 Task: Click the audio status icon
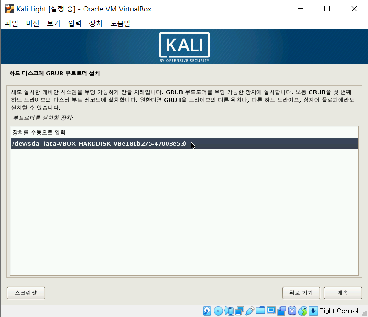tap(229, 311)
